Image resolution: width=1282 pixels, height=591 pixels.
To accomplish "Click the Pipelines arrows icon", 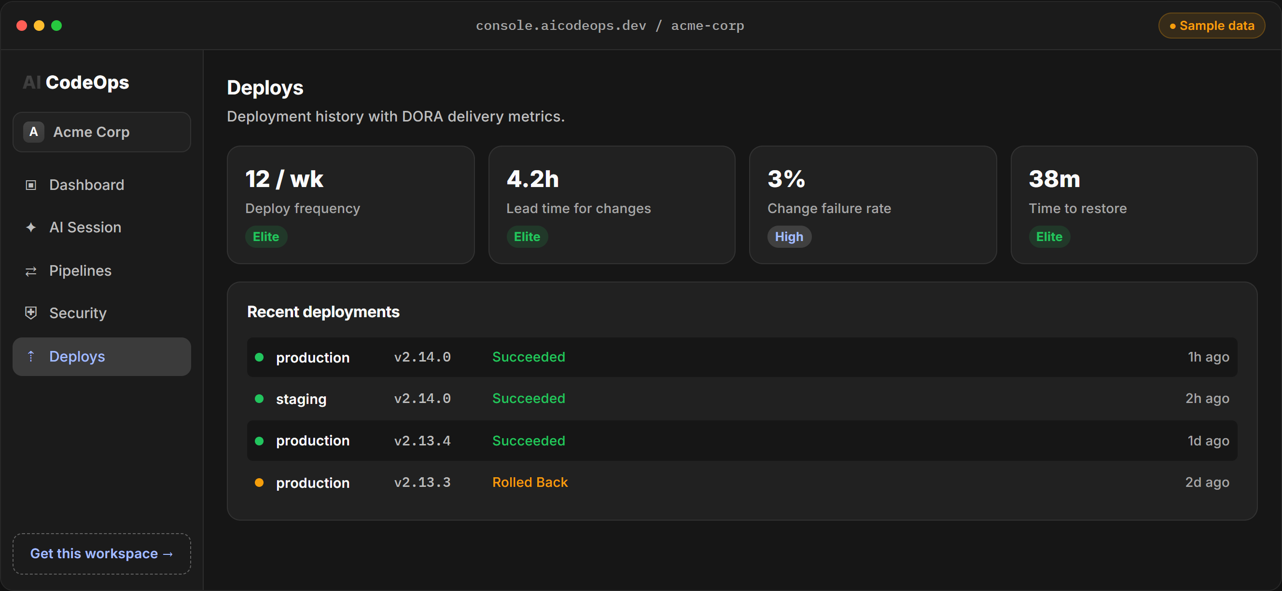I will coord(31,271).
